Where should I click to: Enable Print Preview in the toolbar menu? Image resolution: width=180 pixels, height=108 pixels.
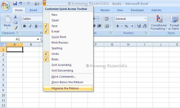tap(68, 43)
